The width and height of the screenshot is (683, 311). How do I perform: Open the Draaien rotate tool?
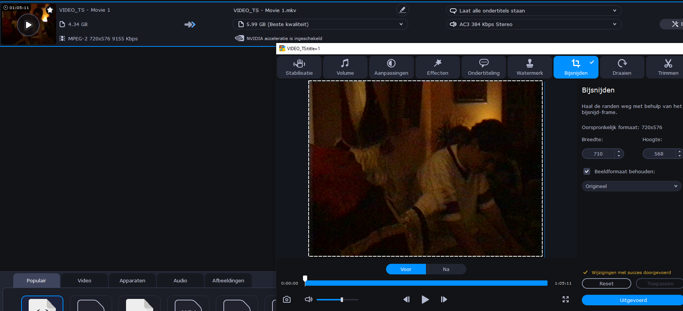622,67
